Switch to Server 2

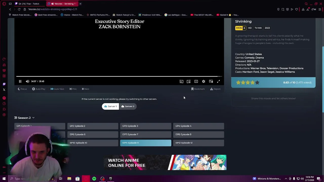tap(128, 106)
